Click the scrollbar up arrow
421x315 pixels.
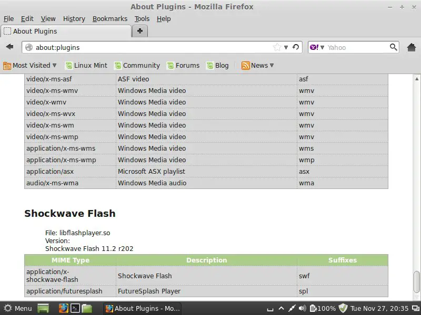pyautogui.click(x=417, y=79)
